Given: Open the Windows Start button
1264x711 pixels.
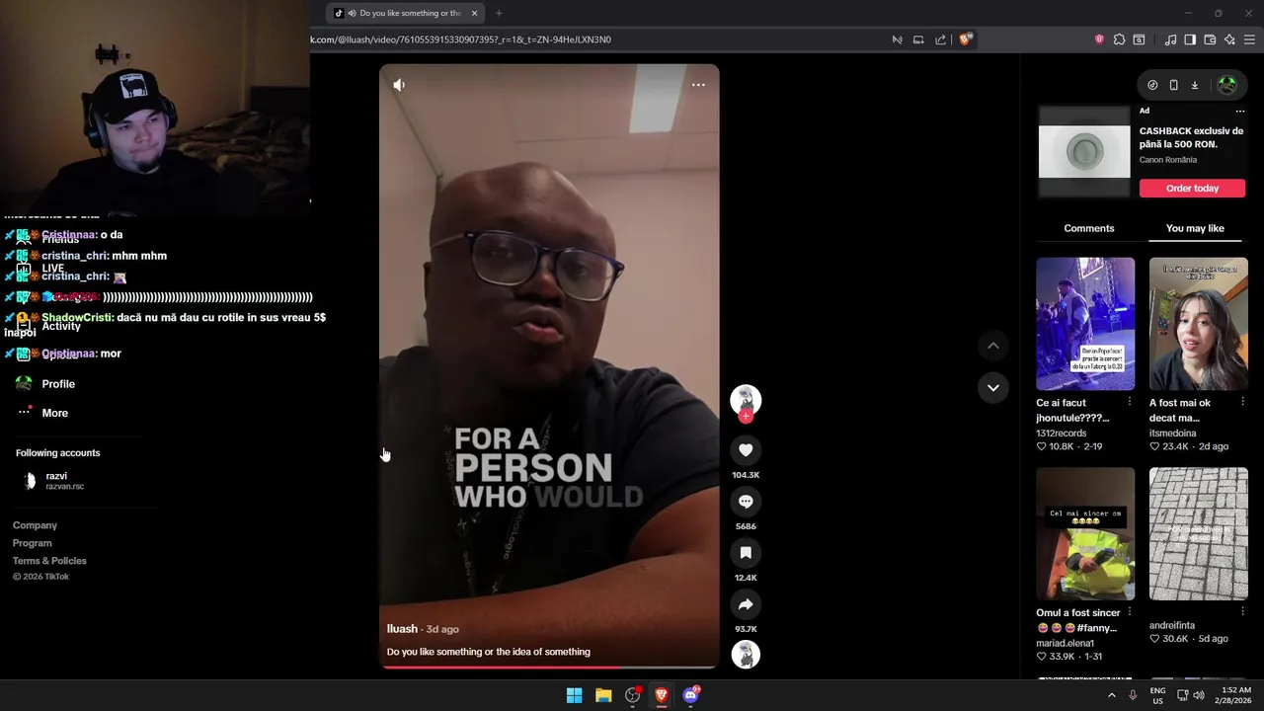Looking at the screenshot, I should pos(574,695).
